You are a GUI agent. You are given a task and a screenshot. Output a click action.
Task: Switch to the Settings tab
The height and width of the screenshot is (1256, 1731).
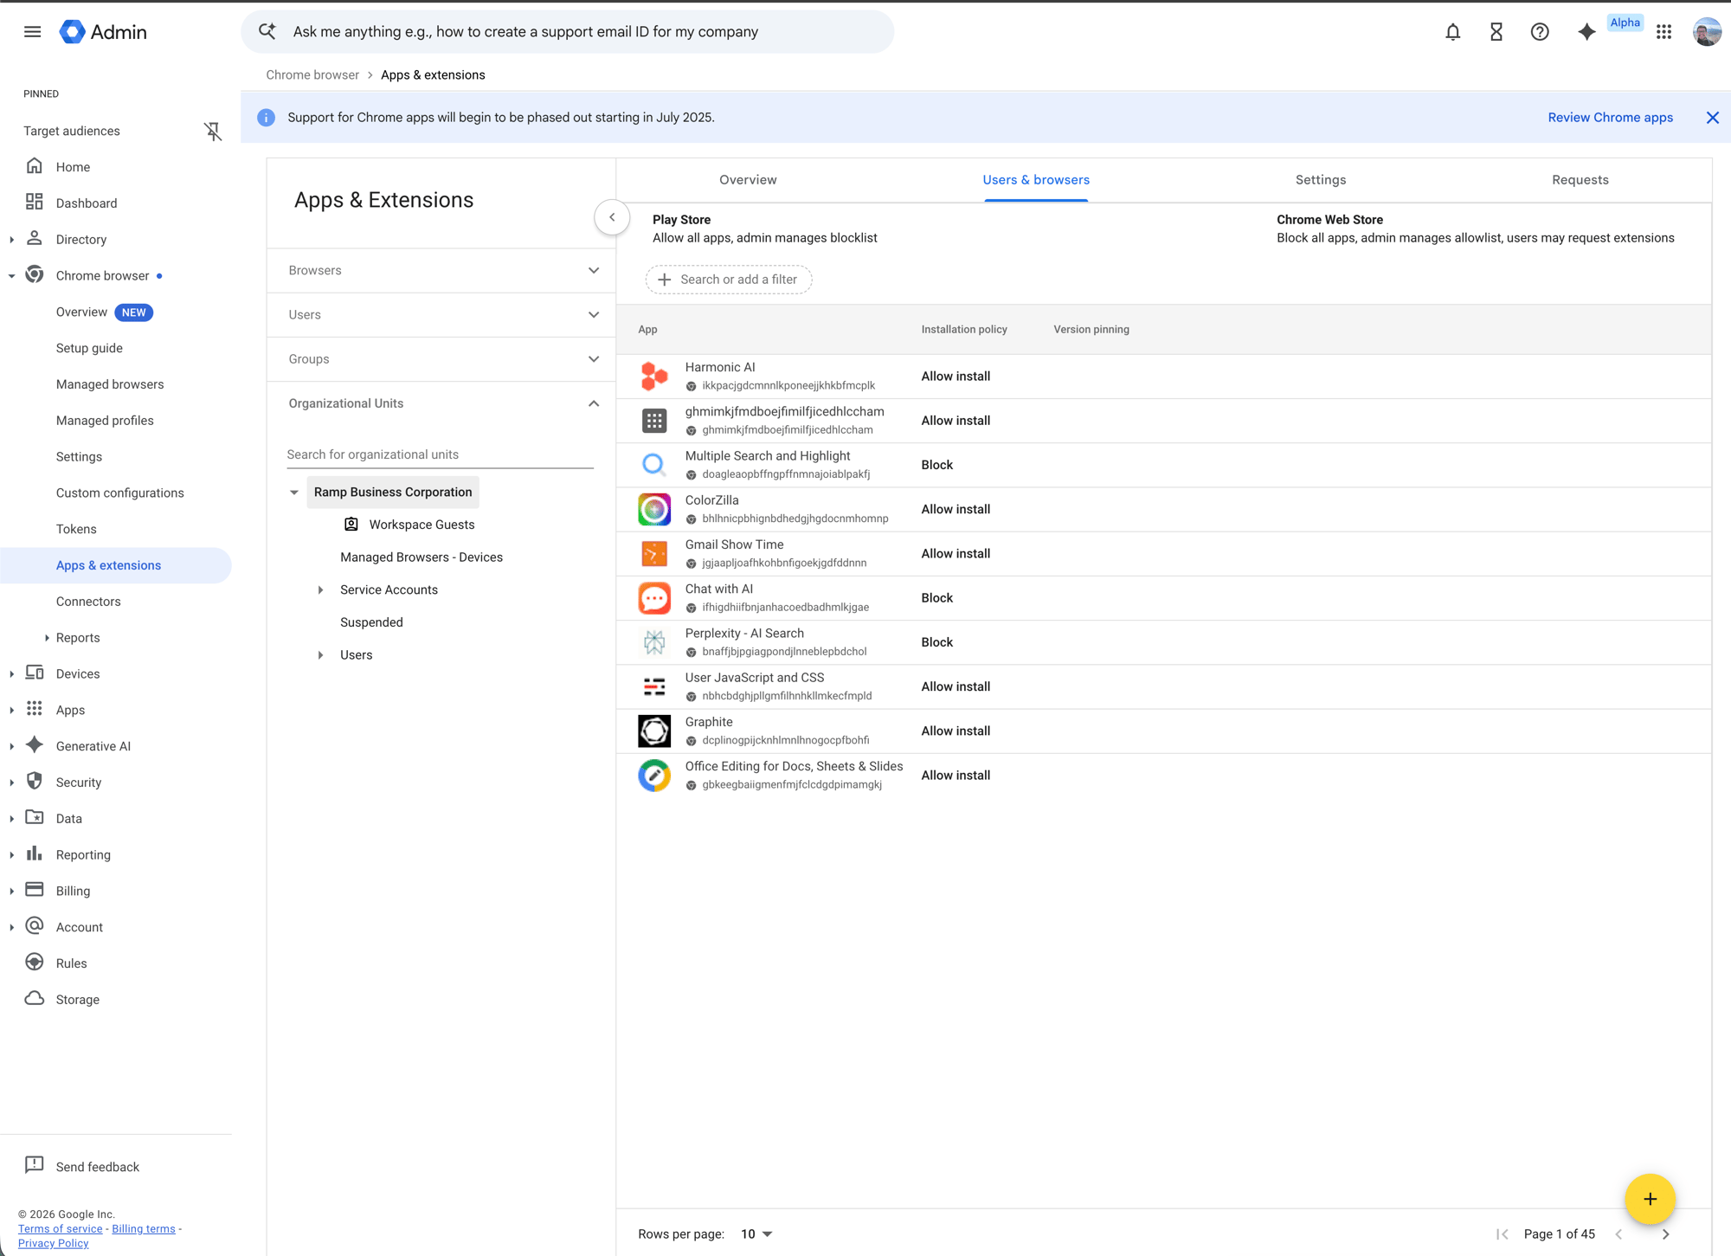(x=1321, y=180)
